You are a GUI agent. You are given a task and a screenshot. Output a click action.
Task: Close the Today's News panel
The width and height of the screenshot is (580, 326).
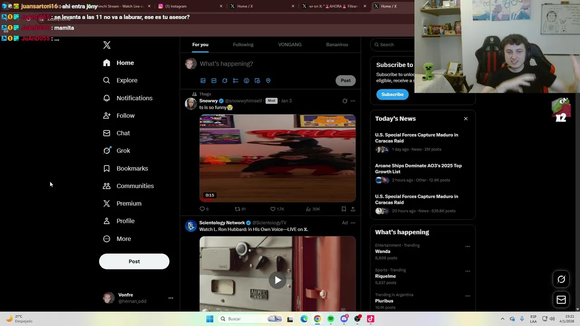466,119
